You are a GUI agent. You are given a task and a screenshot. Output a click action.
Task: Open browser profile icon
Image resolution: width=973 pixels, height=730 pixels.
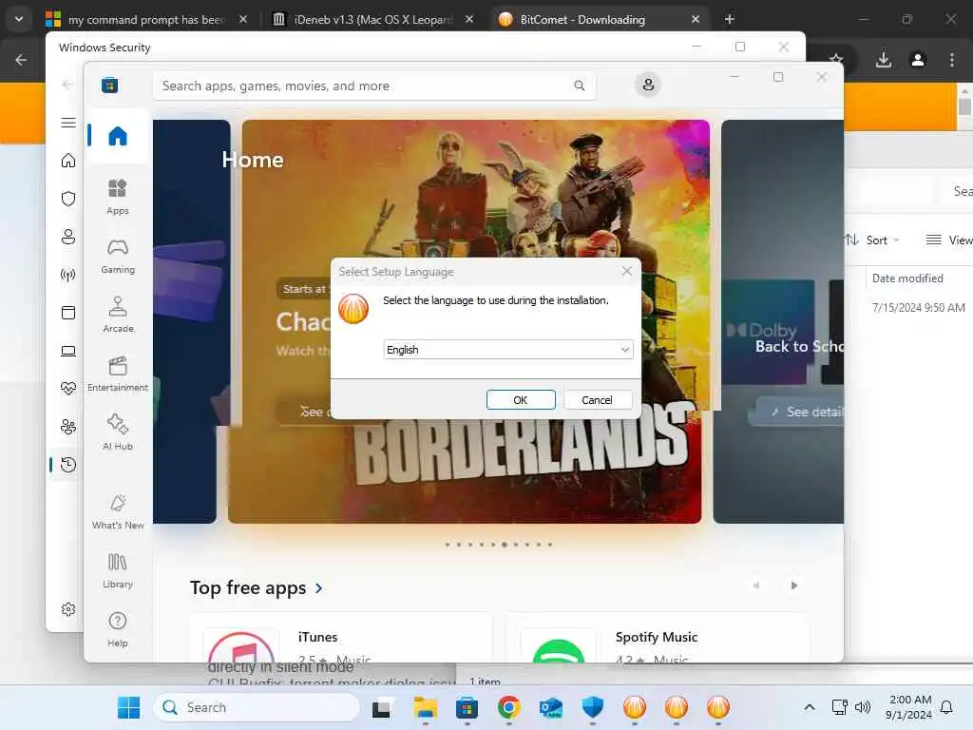pyautogui.click(x=918, y=60)
